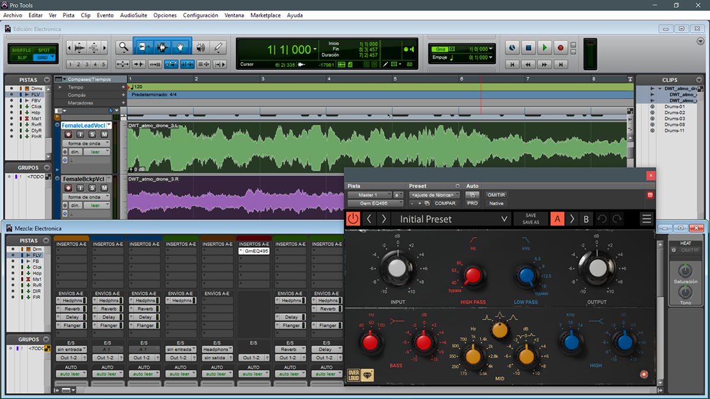Open the EQ plugin hamburger menu
Viewport: 710px width, 399px height.
[646, 219]
